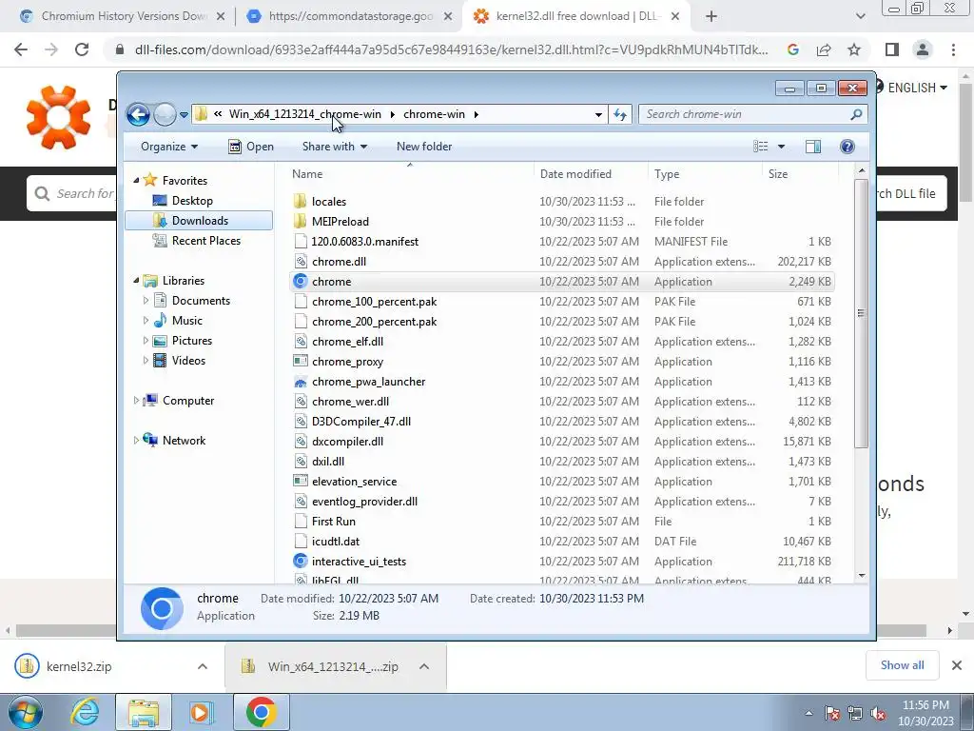Click New folder in the toolbar
Screen dimensions: 974x731
tap(424, 147)
